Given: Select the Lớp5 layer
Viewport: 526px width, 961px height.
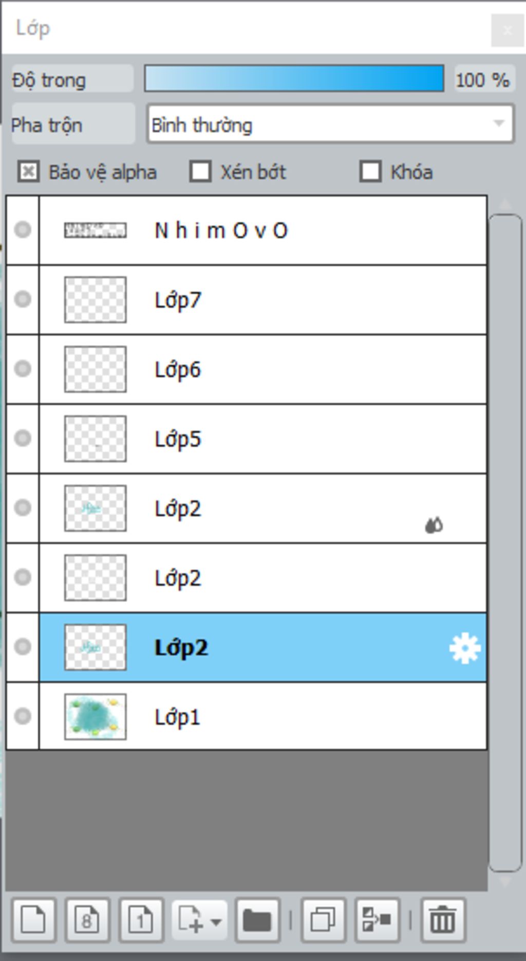Looking at the screenshot, I should coord(263,439).
